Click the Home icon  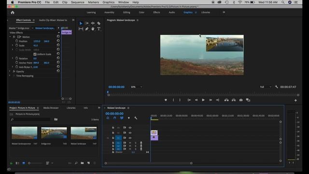coord(13,13)
